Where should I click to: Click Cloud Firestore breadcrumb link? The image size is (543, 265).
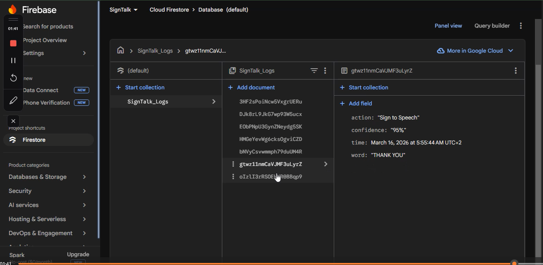click(169, 9)
